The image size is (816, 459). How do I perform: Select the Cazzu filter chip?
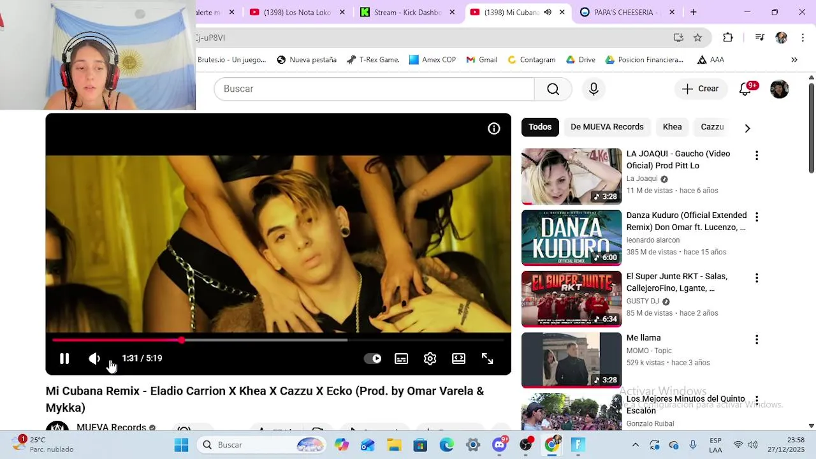(x=712, y=127)
